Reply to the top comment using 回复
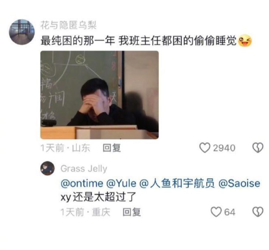Image resolution: width=269 pixels, height=250 pixels. coord(112,148)
